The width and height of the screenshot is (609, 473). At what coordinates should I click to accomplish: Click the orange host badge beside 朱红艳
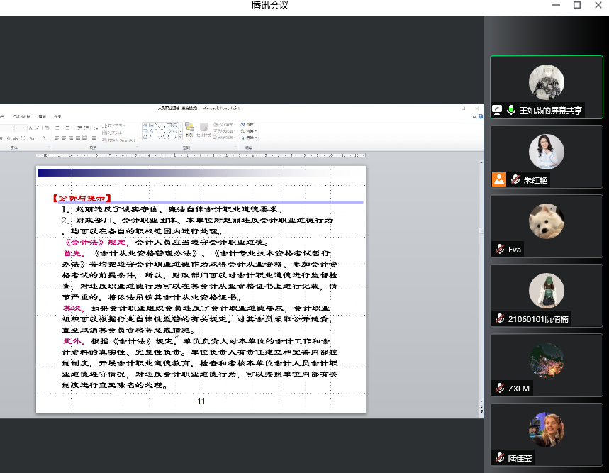coord(499,180)
